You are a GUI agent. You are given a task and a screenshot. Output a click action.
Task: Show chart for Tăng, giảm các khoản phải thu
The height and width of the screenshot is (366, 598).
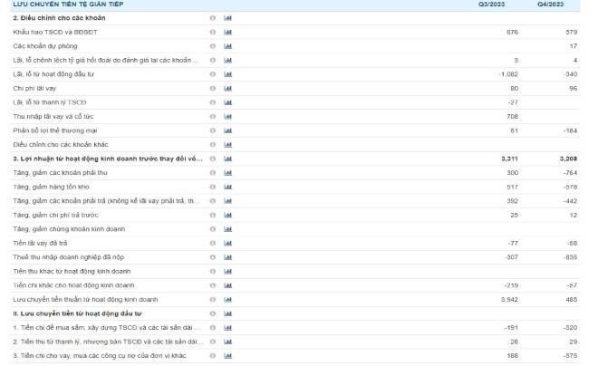[x=227, y=172]
